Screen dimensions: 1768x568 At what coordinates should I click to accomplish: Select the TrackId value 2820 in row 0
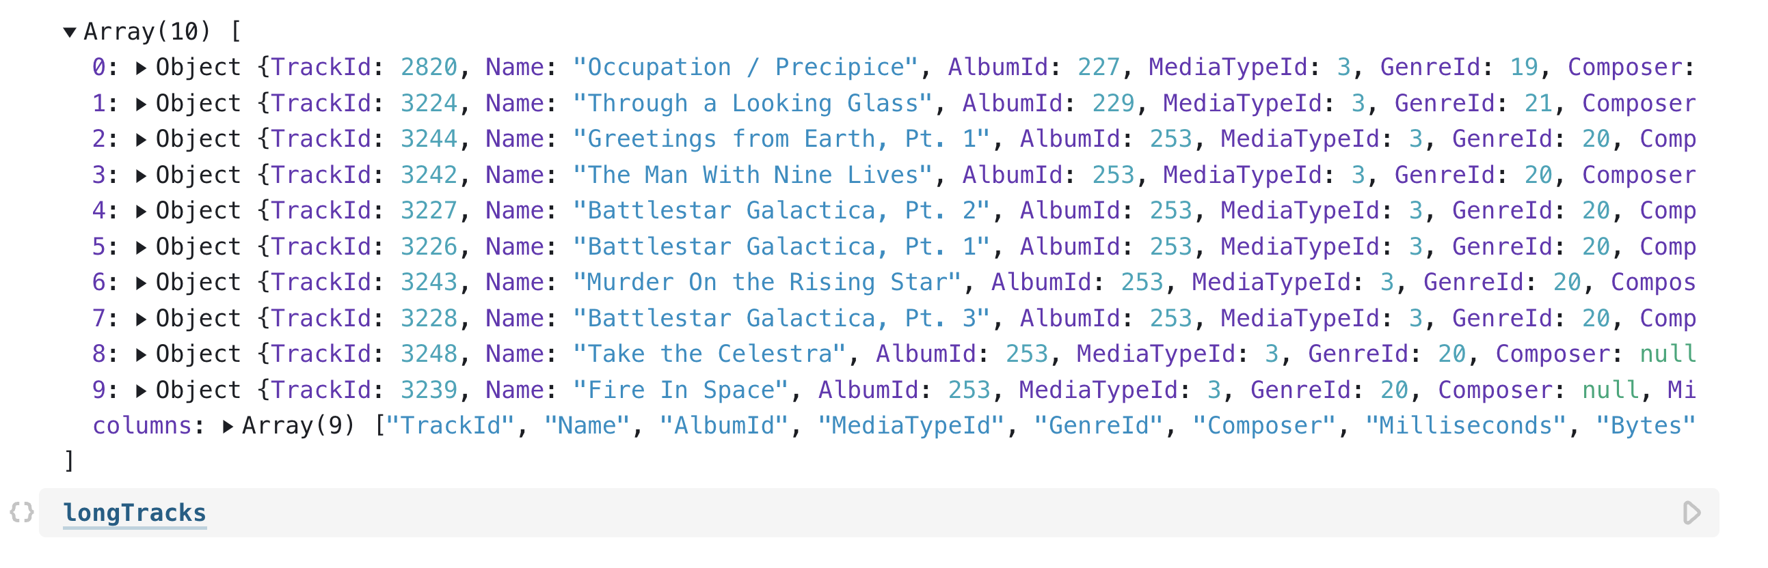(x=429, y=66)
